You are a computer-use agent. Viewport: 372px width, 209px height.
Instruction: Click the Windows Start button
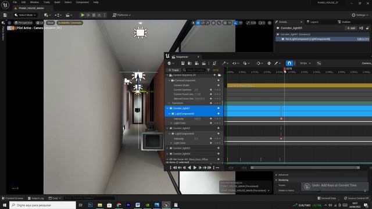[x=5, y=205]
